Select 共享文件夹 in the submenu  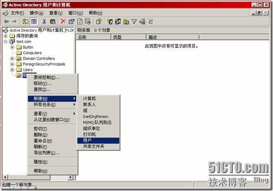98,147
